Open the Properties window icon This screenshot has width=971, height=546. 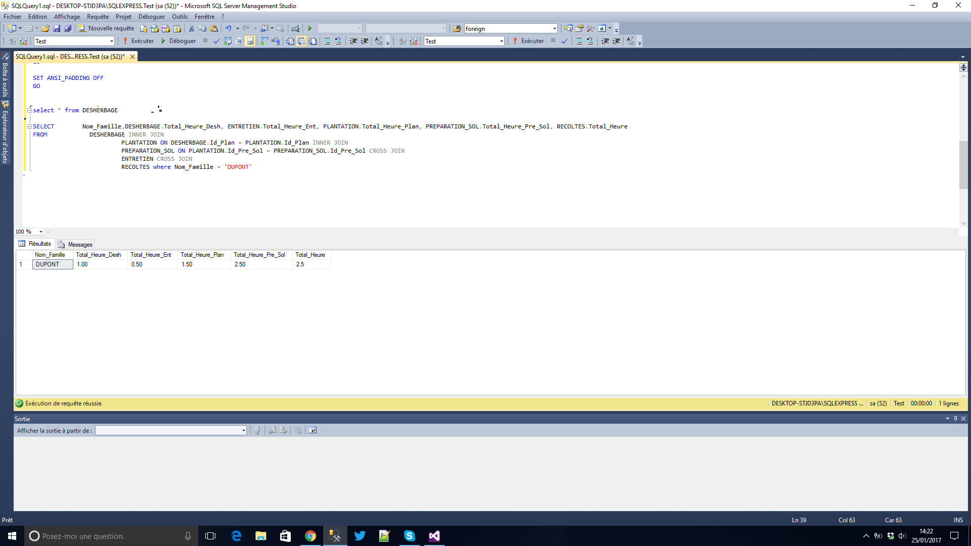pyautogui.click(x=580, y=29)
